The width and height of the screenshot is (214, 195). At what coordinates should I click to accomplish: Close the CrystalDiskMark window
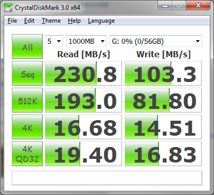tap(198, 6)
